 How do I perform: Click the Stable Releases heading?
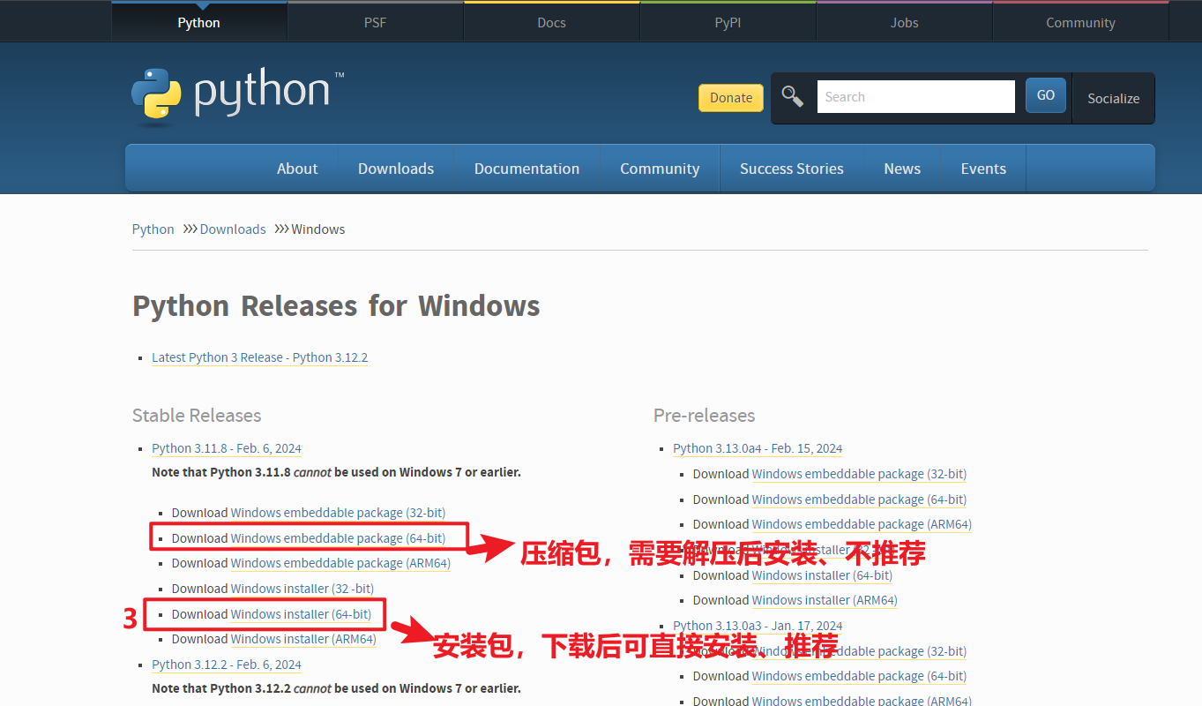click(197, 416)
